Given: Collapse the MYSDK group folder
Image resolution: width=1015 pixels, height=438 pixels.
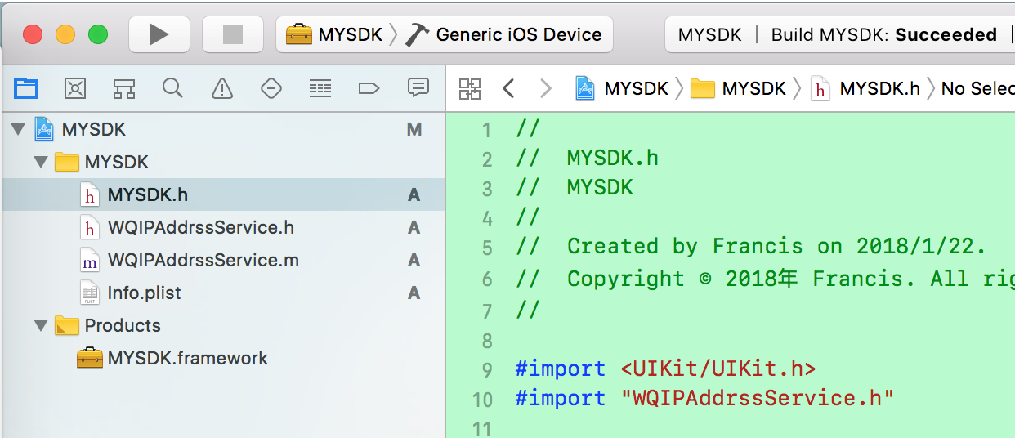Looking at the screenshot, I should point(41,162).
